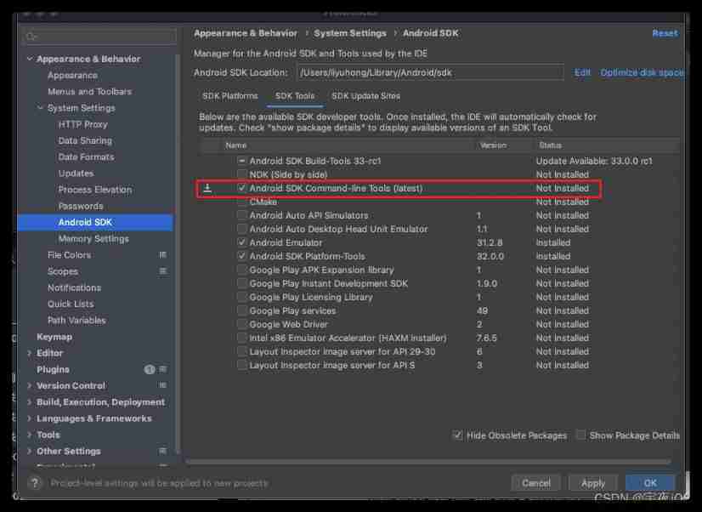
Task: Expand the Tools section
Action: pos(30,435)
